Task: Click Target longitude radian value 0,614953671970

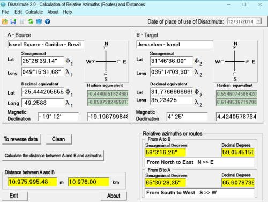Action: tap(236, 102)
